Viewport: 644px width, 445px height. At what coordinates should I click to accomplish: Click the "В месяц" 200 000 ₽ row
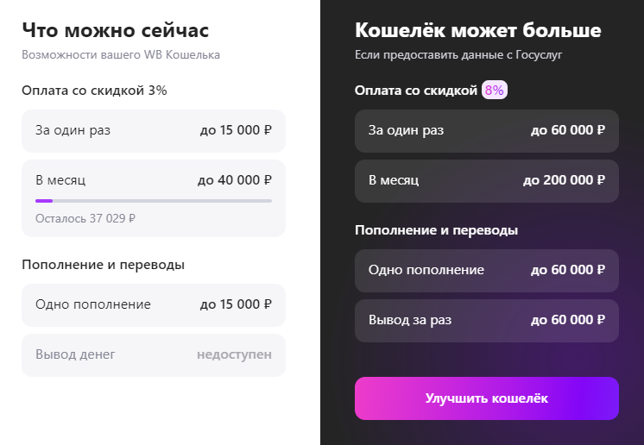486,181
